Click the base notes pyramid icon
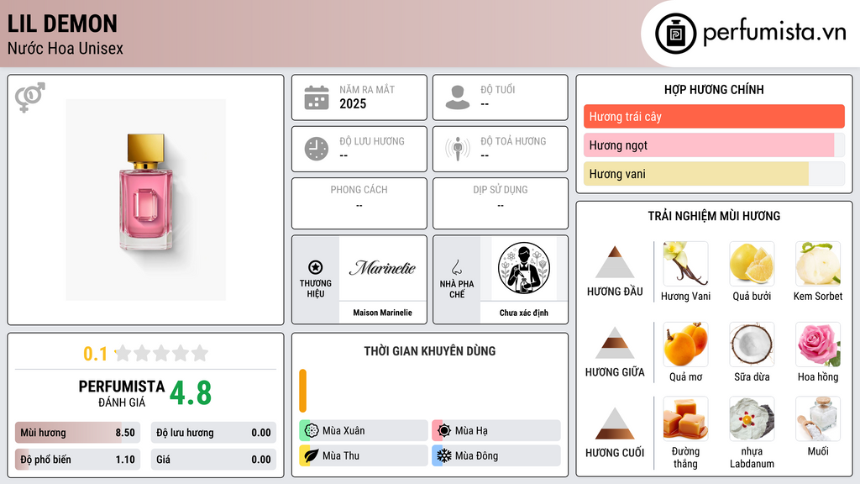The image size is (860, 484). point(615,423)
